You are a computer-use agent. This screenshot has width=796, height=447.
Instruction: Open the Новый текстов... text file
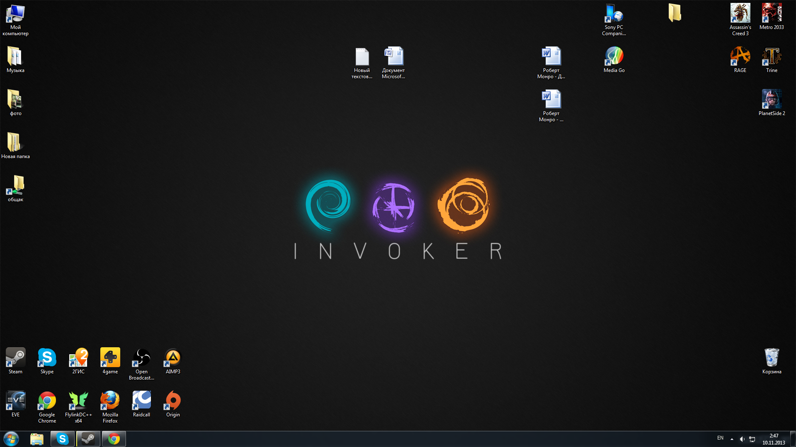tap(362, 63)
